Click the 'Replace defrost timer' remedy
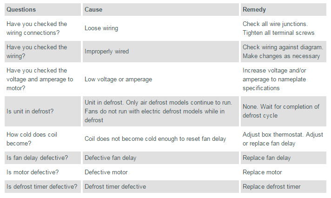 coord(271,186)
